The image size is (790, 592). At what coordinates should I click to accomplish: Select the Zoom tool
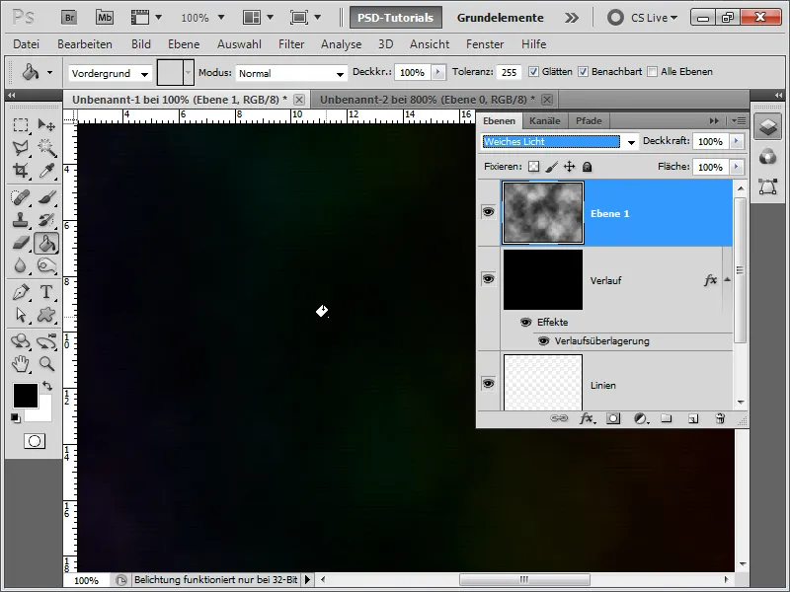(x=46, y=363)
